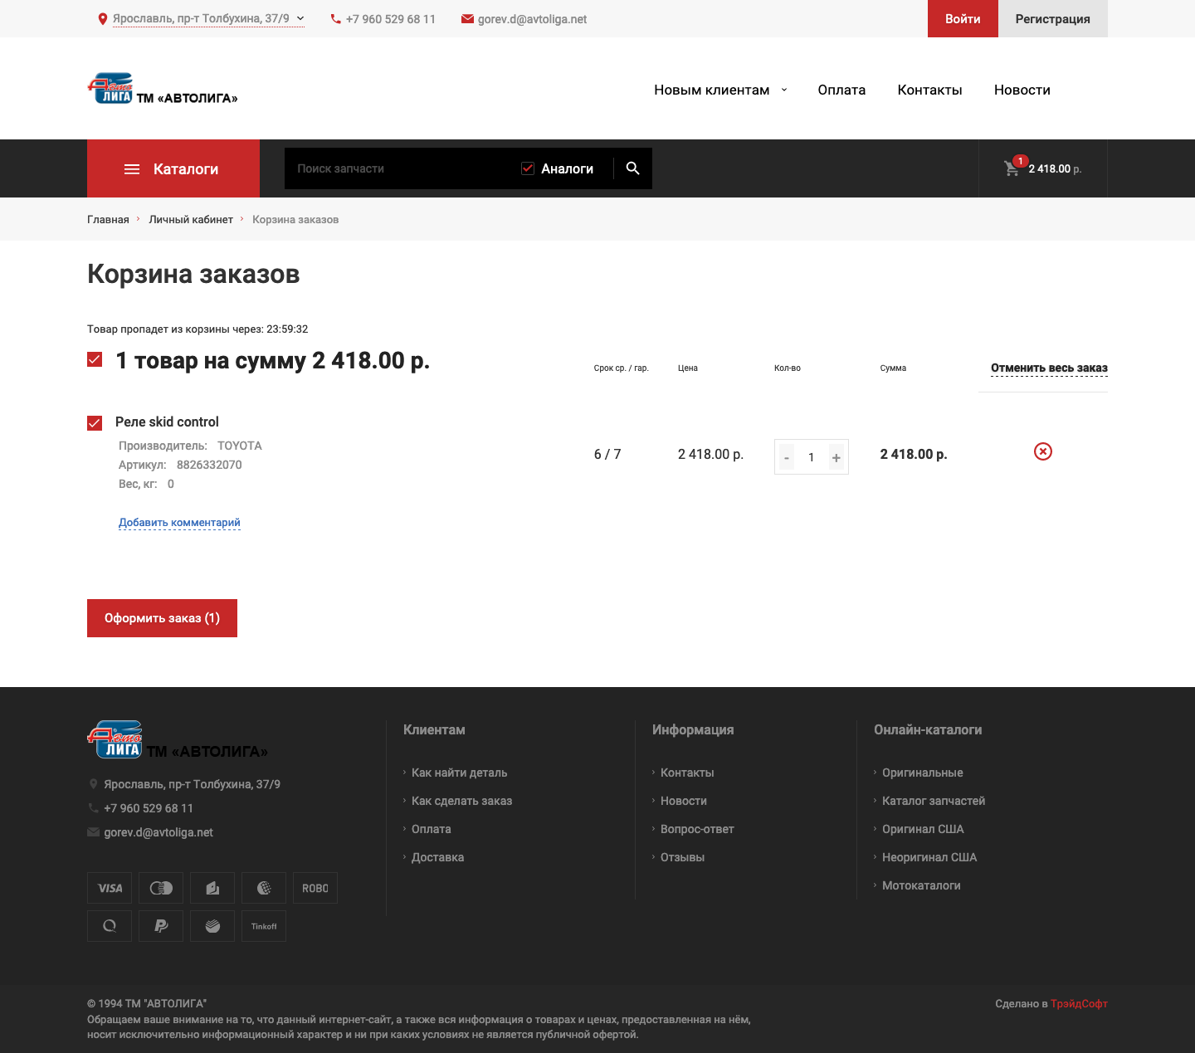The height and width of the screenshot is (1053, 1195).
Task: Click the Sberbank payment icon
Action: (212, 925)
